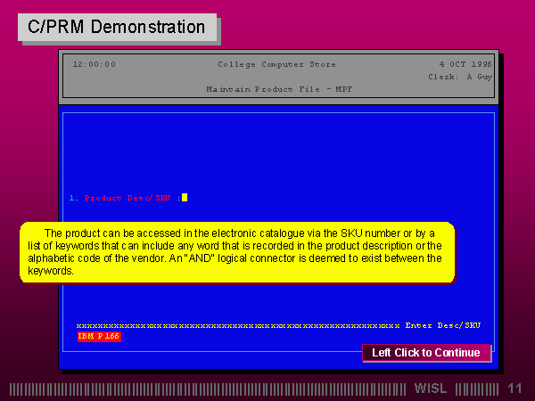Click the C/PRM Demonstration title box
Viewport: 535px width, 401px height.
point(117,27)
